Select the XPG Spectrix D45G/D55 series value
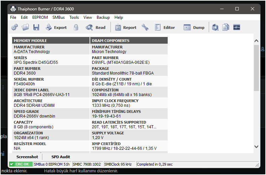Image resolution: width=266 pixels, height=175 pixels. tap(36, 62)
